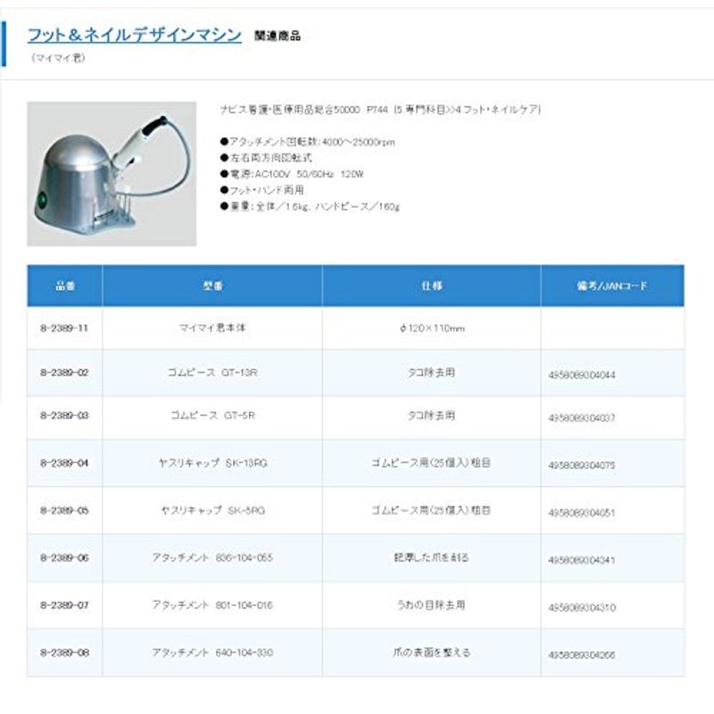The height and width of the screenshot is (714, 714).
Task: Click the ヤスリキャップ SK-13RG model cell
Action: (x=212, y=463)
